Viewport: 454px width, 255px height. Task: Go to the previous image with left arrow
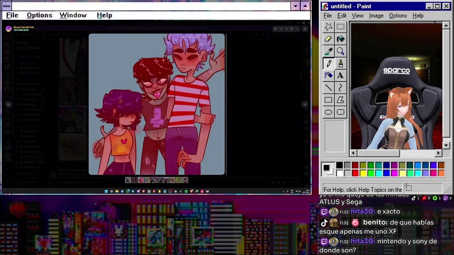point(9,104)
